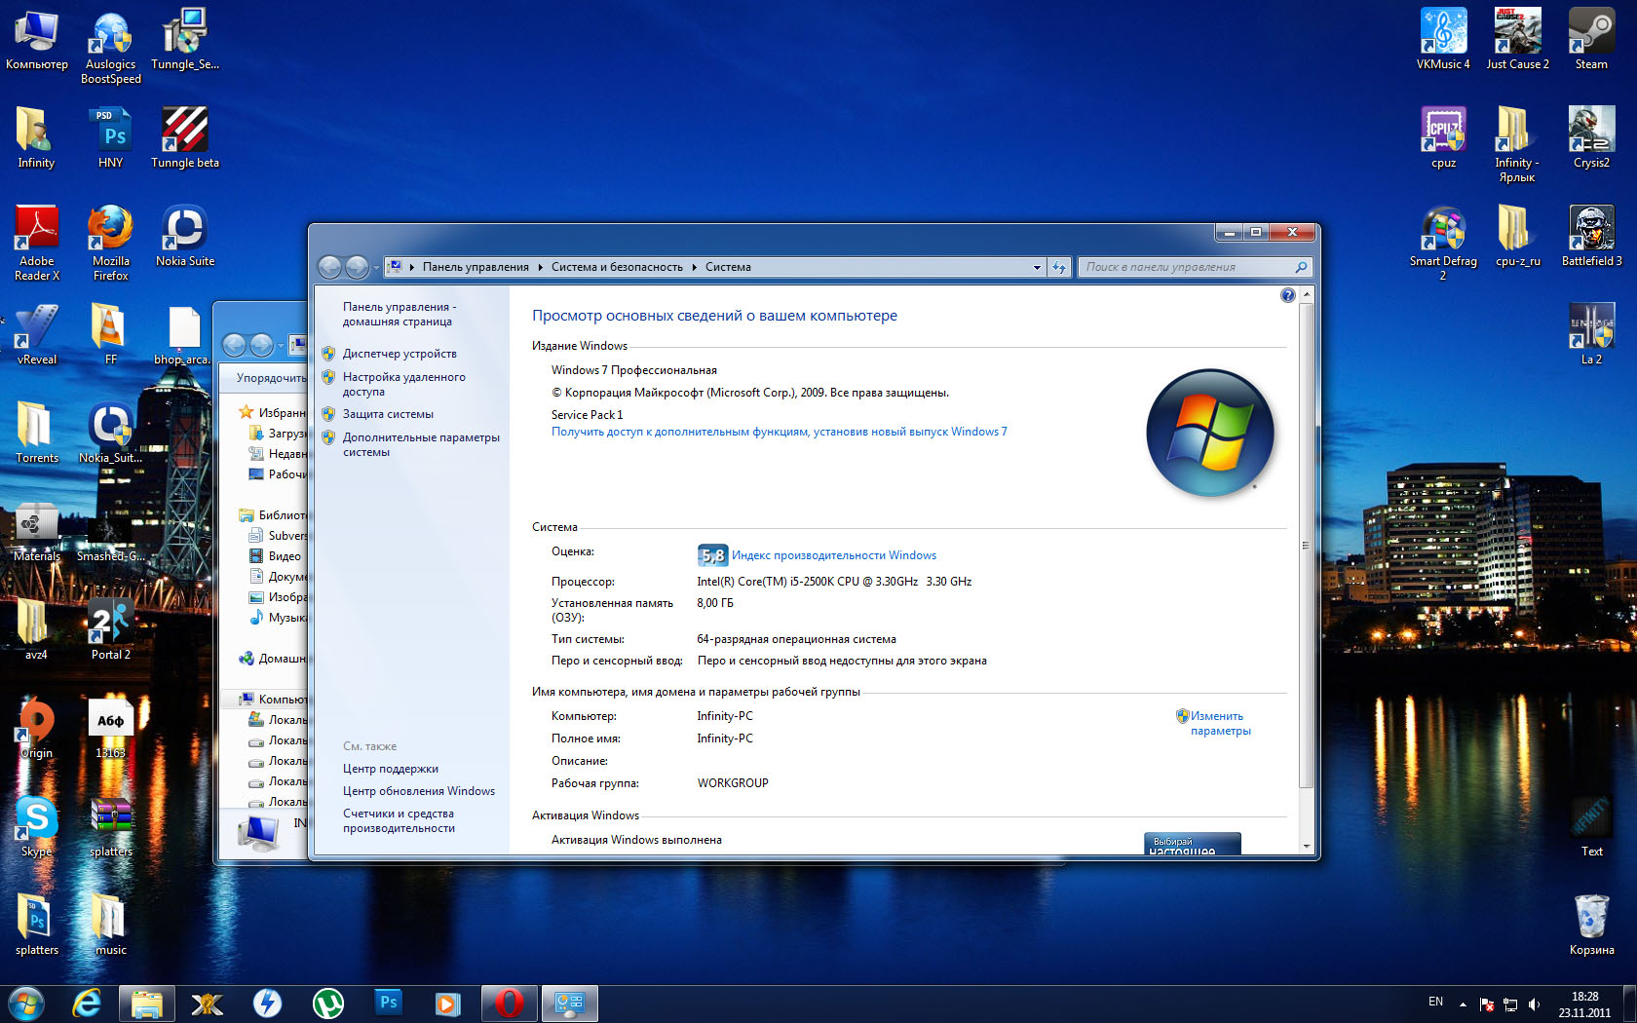
Task: Open Opera browser taskbar button
Action: (509, 1003)
